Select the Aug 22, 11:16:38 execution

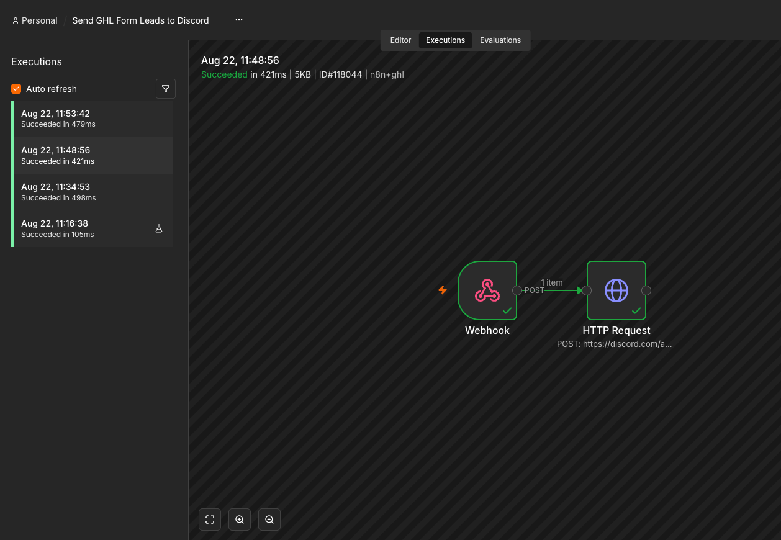(93, 228)
